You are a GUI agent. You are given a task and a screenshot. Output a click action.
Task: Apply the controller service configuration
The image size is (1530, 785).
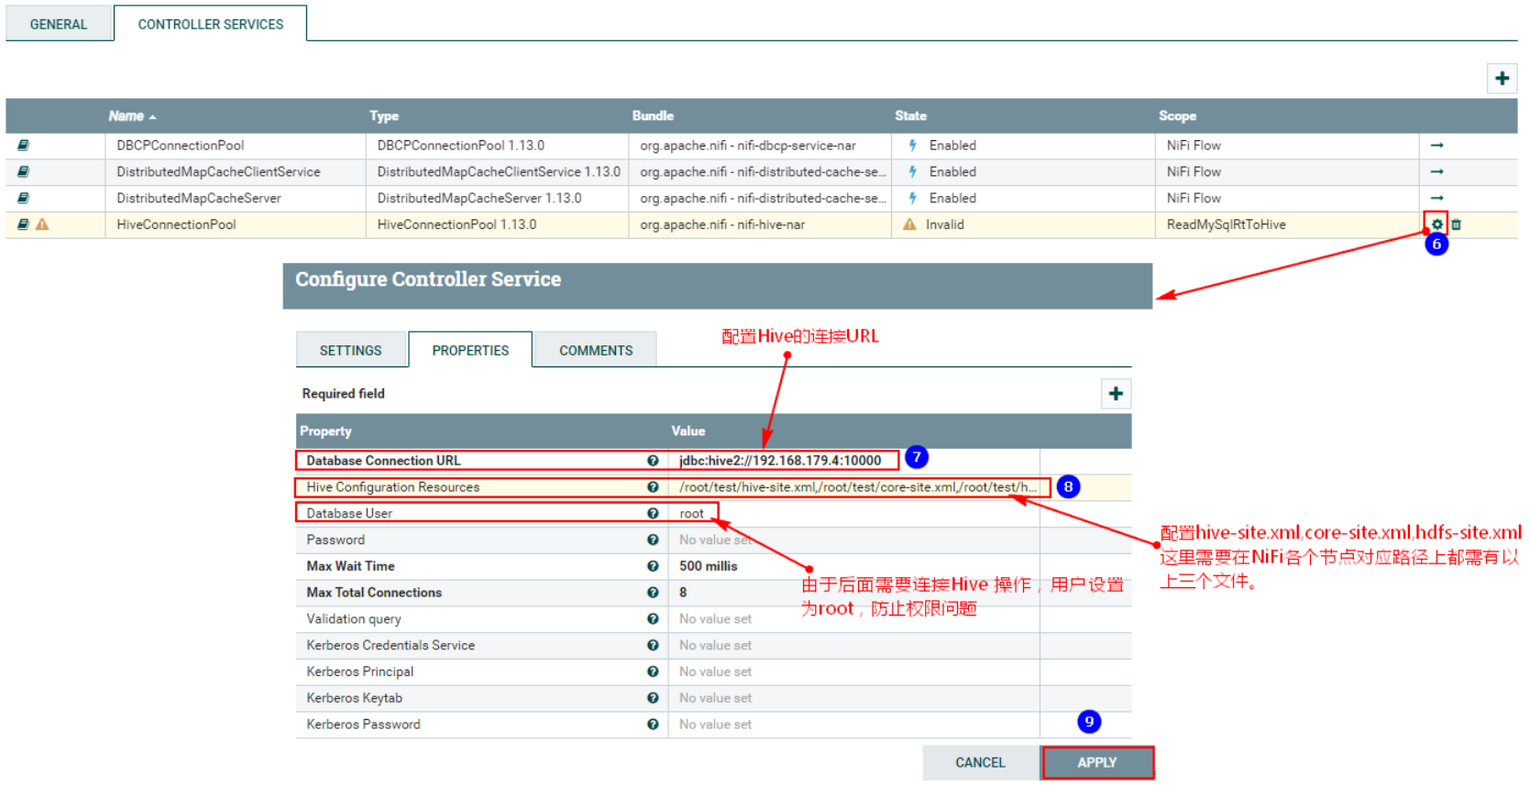pyautogui.click(x=1097, y=762)
